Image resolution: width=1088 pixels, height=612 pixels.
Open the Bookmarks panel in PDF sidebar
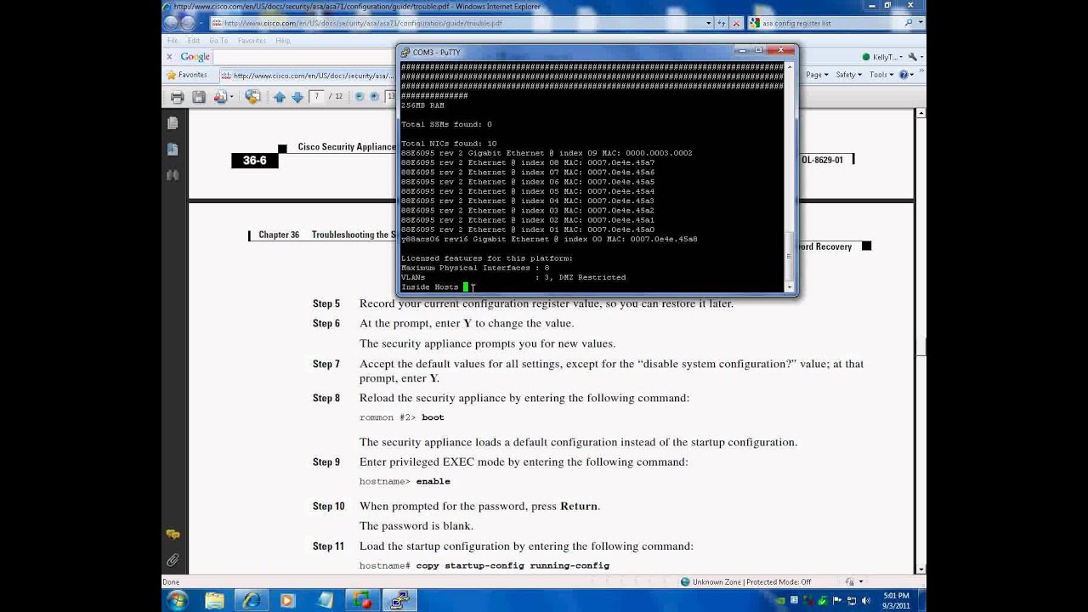pyautogui.click(x=173, y=150)
